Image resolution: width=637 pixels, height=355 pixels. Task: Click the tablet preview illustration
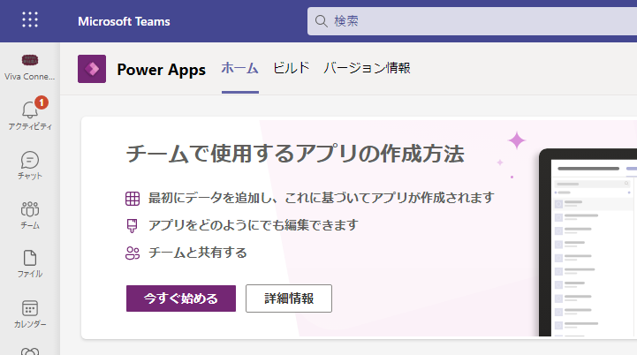pyautogui.click(x=588, y=243)
